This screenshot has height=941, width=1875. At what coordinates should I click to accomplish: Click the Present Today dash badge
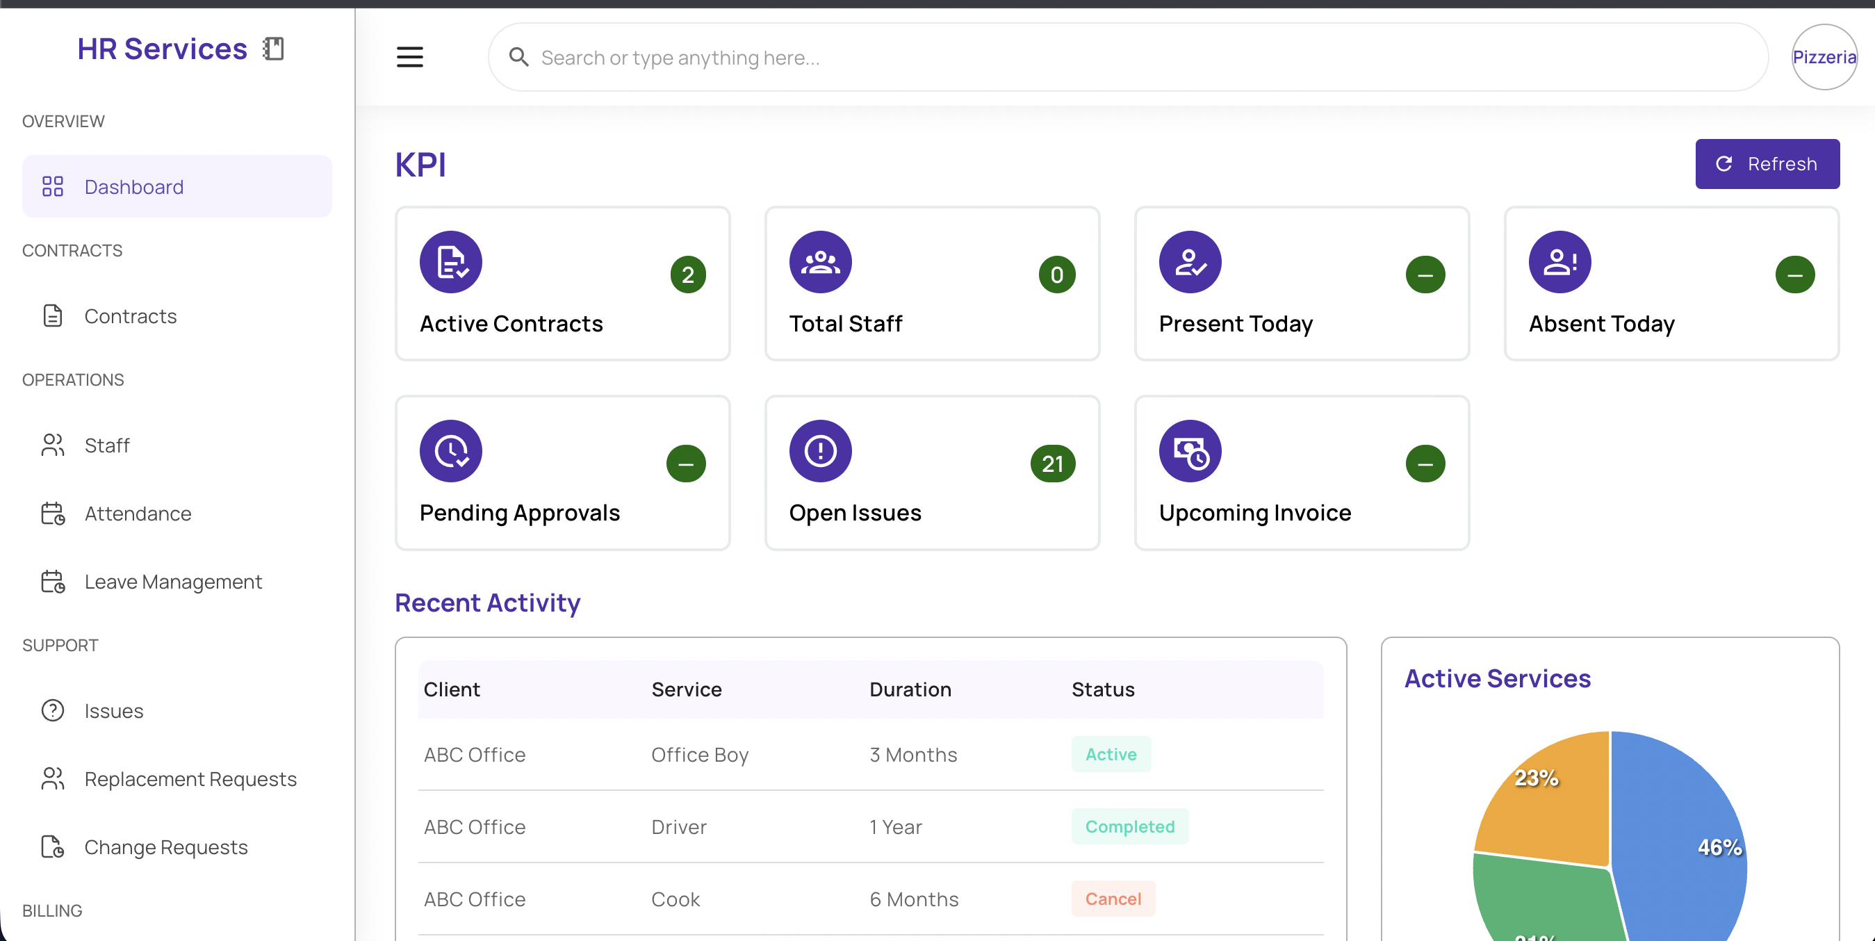[1425, 275]
